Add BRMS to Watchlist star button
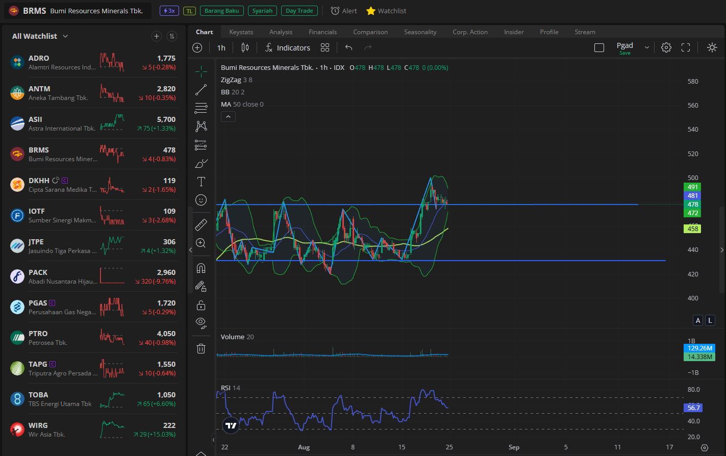This screenshot has width=726, height=456. (x=386, y=11)
